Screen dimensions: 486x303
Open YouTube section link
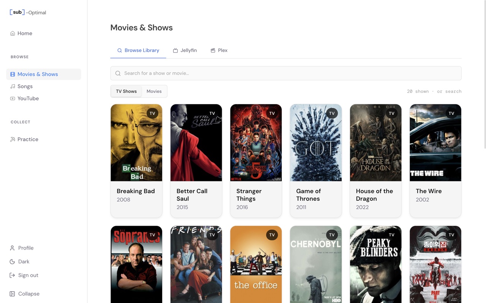point(44,98)
